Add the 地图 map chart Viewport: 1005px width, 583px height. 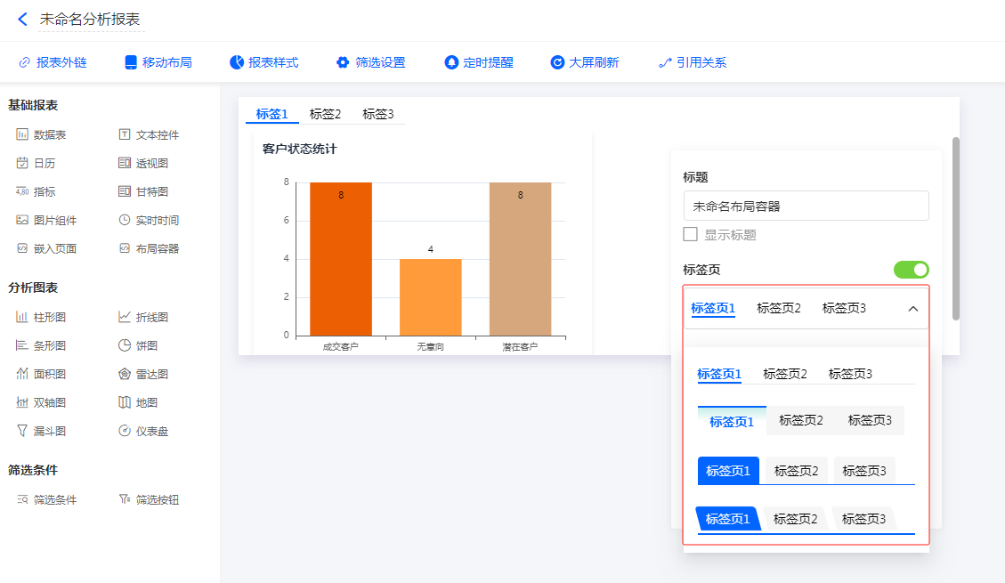(x=138, y=402)
